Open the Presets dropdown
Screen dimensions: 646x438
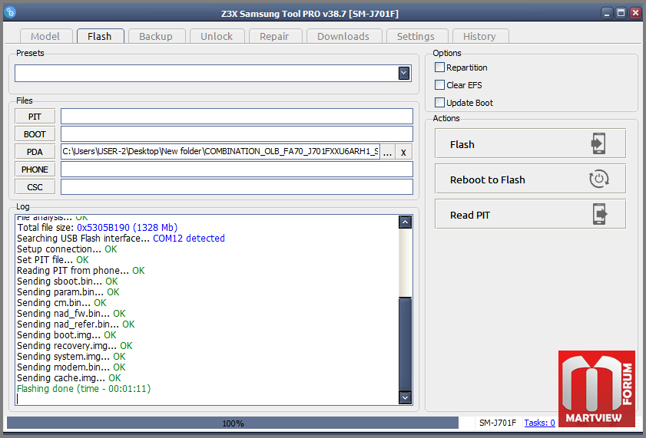click(x=404, y=73)
